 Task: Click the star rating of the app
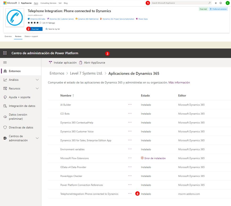pos(35,23)
